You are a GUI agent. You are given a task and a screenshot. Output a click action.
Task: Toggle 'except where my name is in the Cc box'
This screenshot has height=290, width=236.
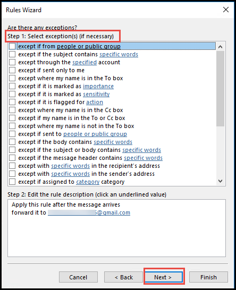12,110
